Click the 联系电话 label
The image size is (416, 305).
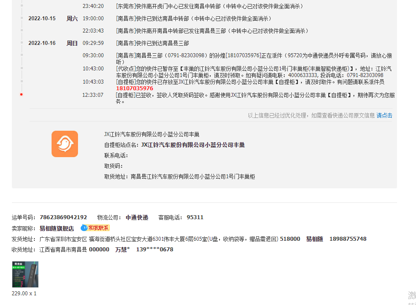[116, 155]
